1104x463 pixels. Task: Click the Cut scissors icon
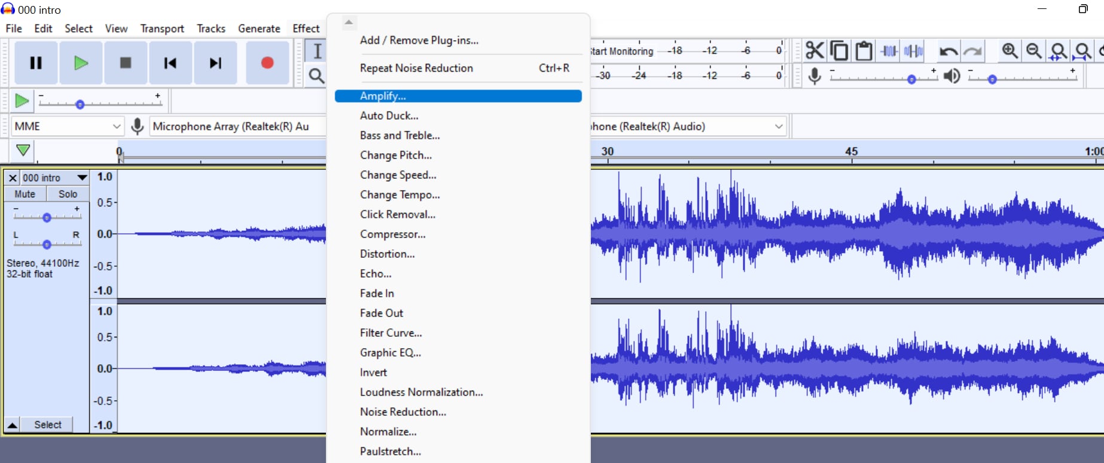[x=814, y=51]
